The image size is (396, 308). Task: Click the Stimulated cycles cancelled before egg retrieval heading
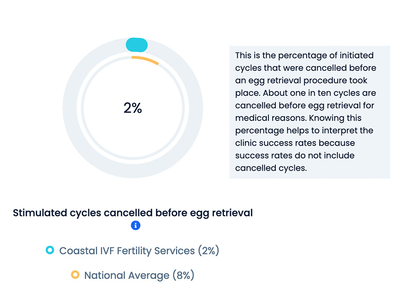coord(132,213)
